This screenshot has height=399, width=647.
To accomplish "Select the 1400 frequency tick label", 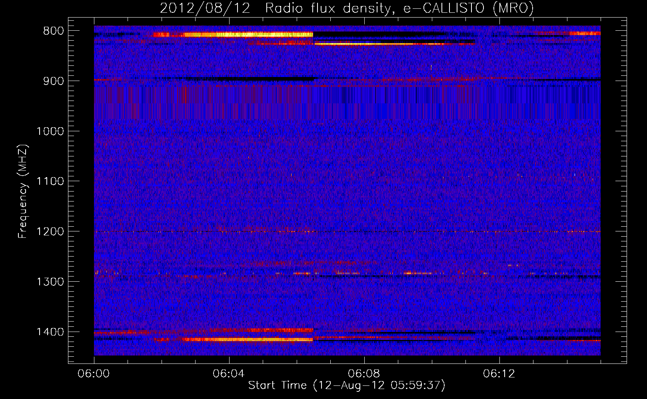I will pos(50,332).
